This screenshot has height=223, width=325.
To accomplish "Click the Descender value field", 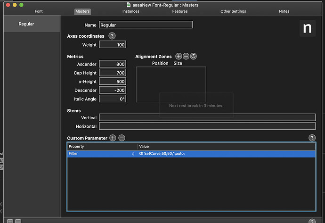I will [113, 90].
